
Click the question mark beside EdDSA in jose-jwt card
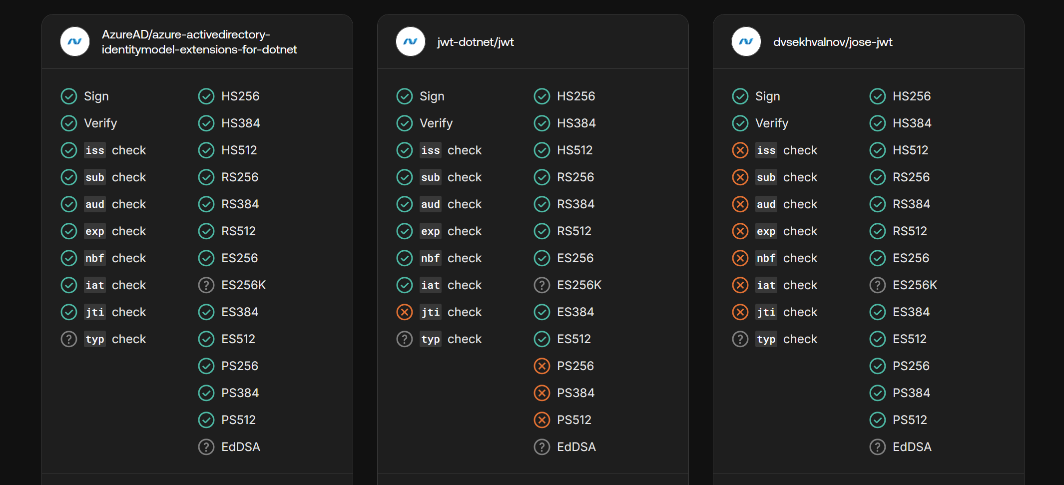[x=878, y=447]
